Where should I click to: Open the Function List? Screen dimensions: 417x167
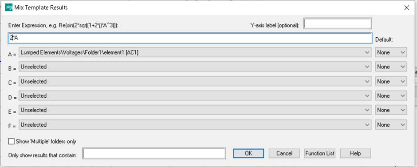320,153
